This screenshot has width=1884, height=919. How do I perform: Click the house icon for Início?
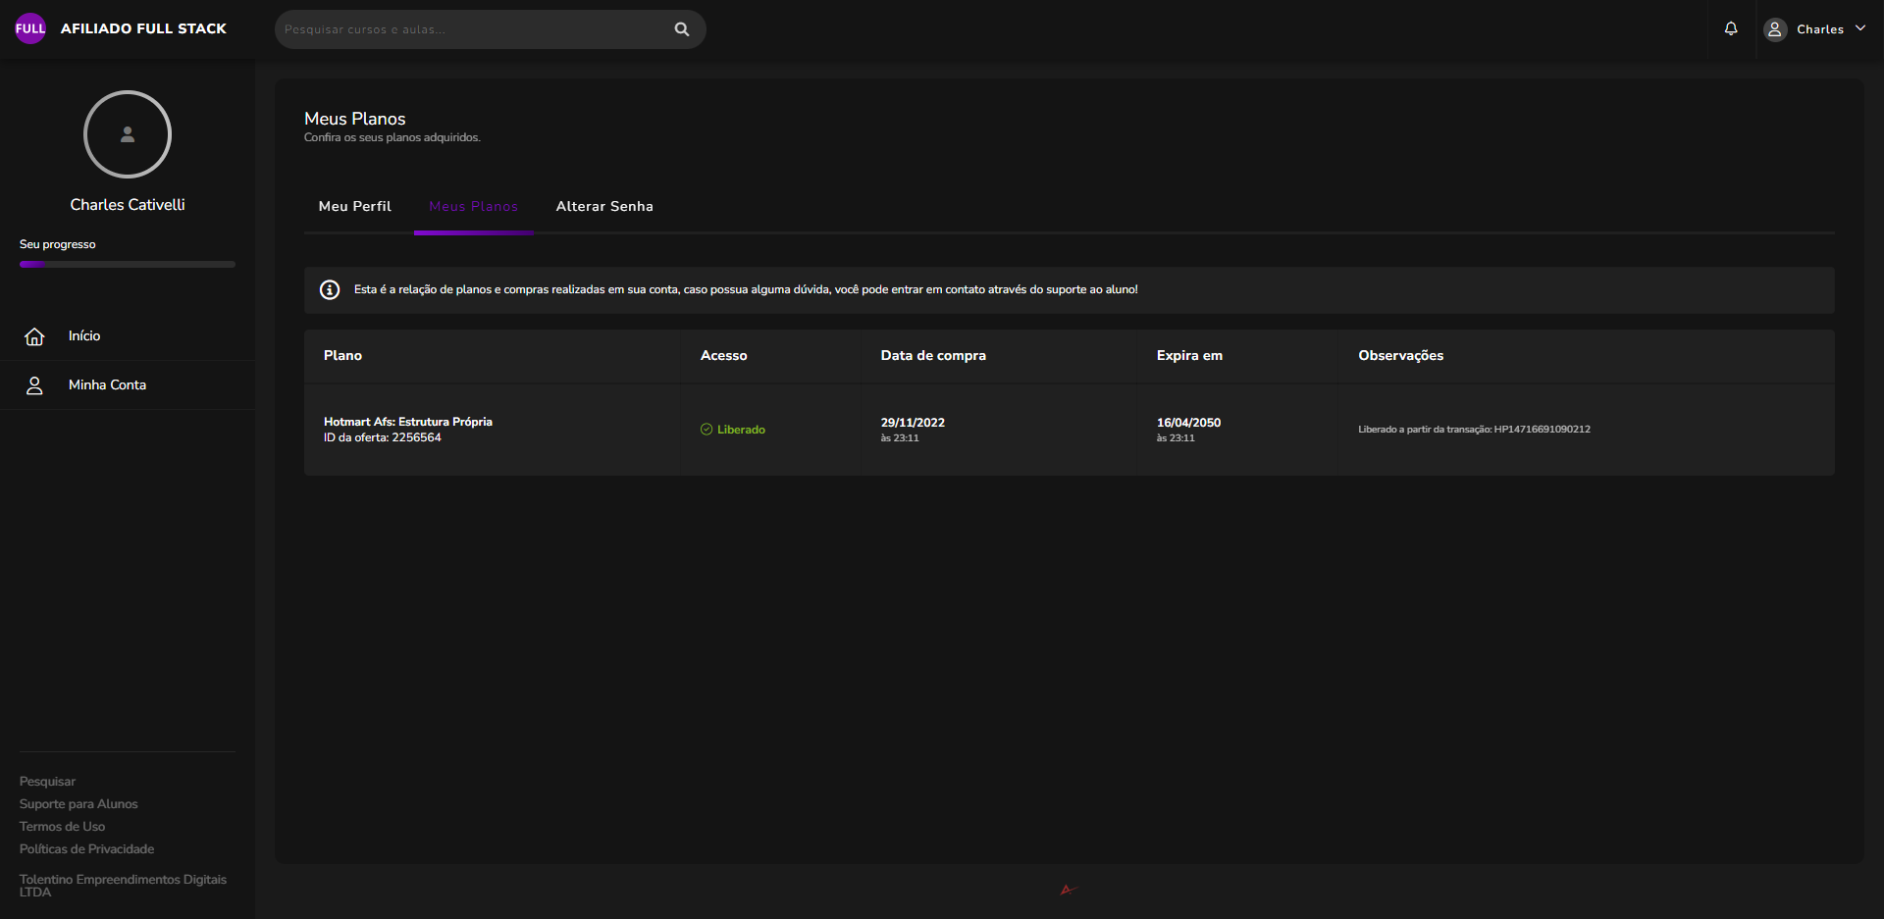point(34,336)
